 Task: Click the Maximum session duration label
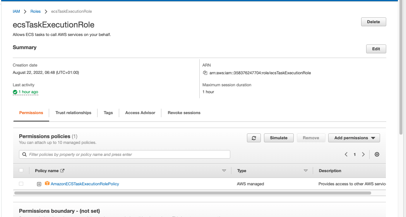pos(227,85)
